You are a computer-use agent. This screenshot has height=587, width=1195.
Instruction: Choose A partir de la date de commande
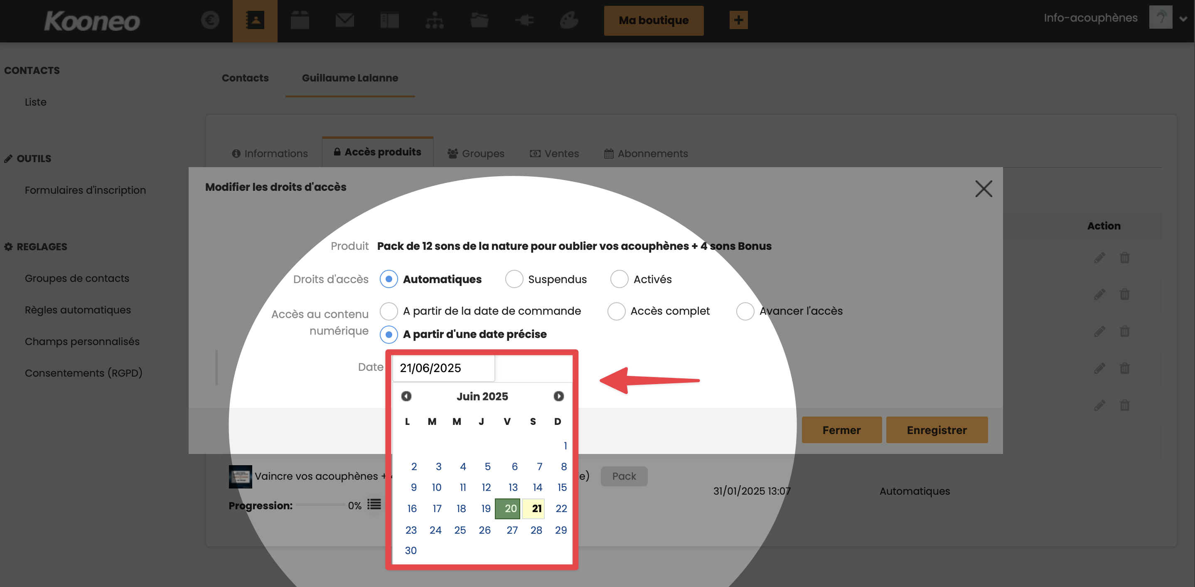(x=389, y=311)
